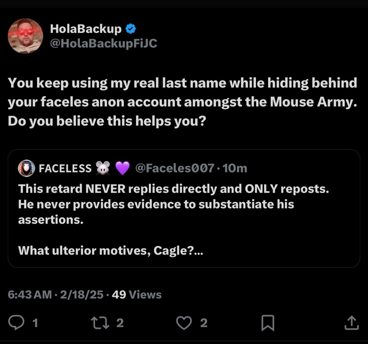Tap the blue verified badge
Image resolution: width=368 pixels, height=344 pixels.
pos(131,29)
